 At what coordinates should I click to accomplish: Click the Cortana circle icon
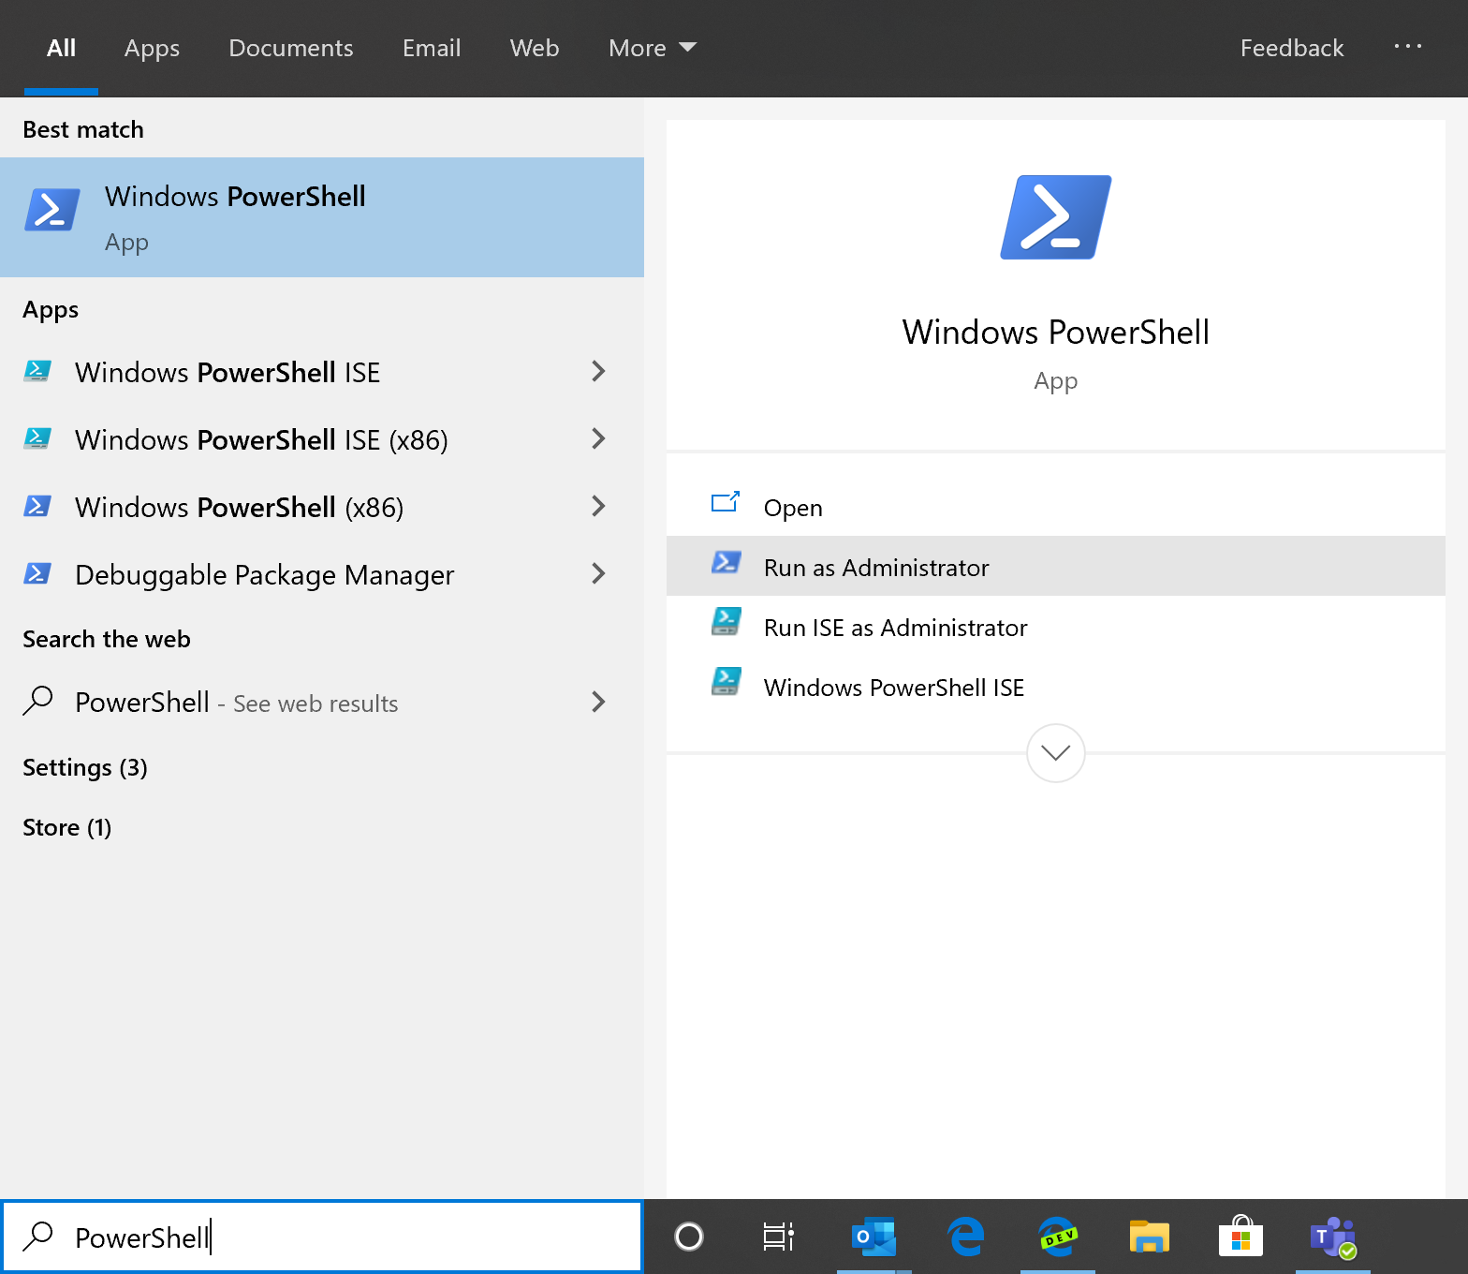click(689, 1237)
